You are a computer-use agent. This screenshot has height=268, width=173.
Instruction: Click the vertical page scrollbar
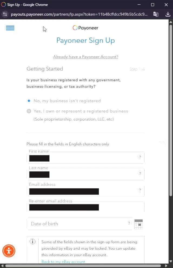tap(171, 108)
